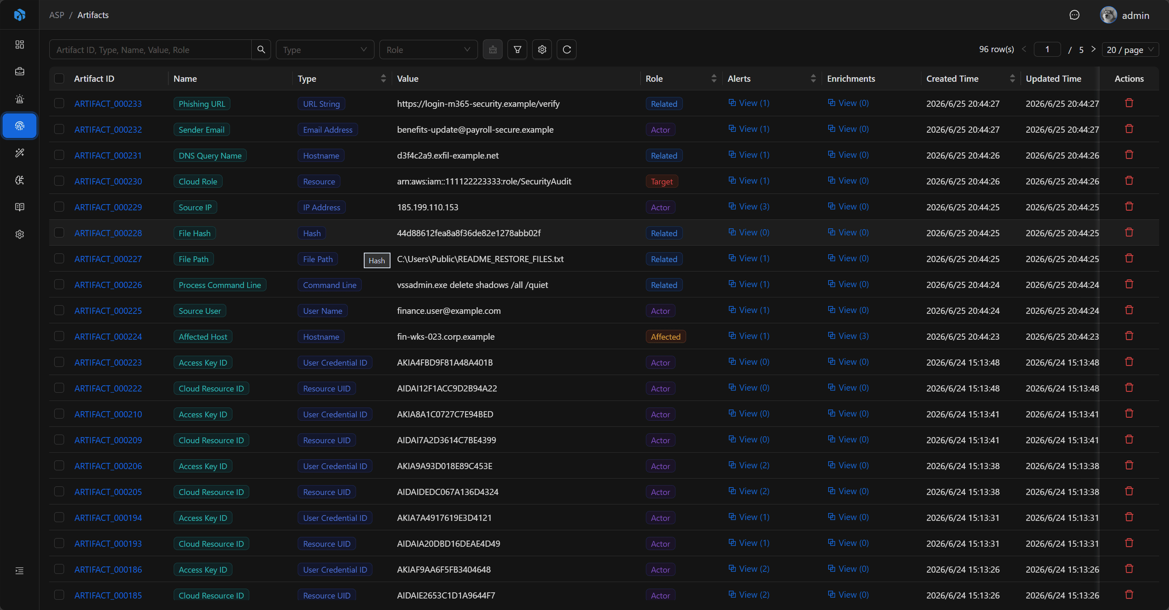Check the ARTIFACT_000232 row checkbox
Viewport: 1169px width, 610px height.
(x=59, y=129)
